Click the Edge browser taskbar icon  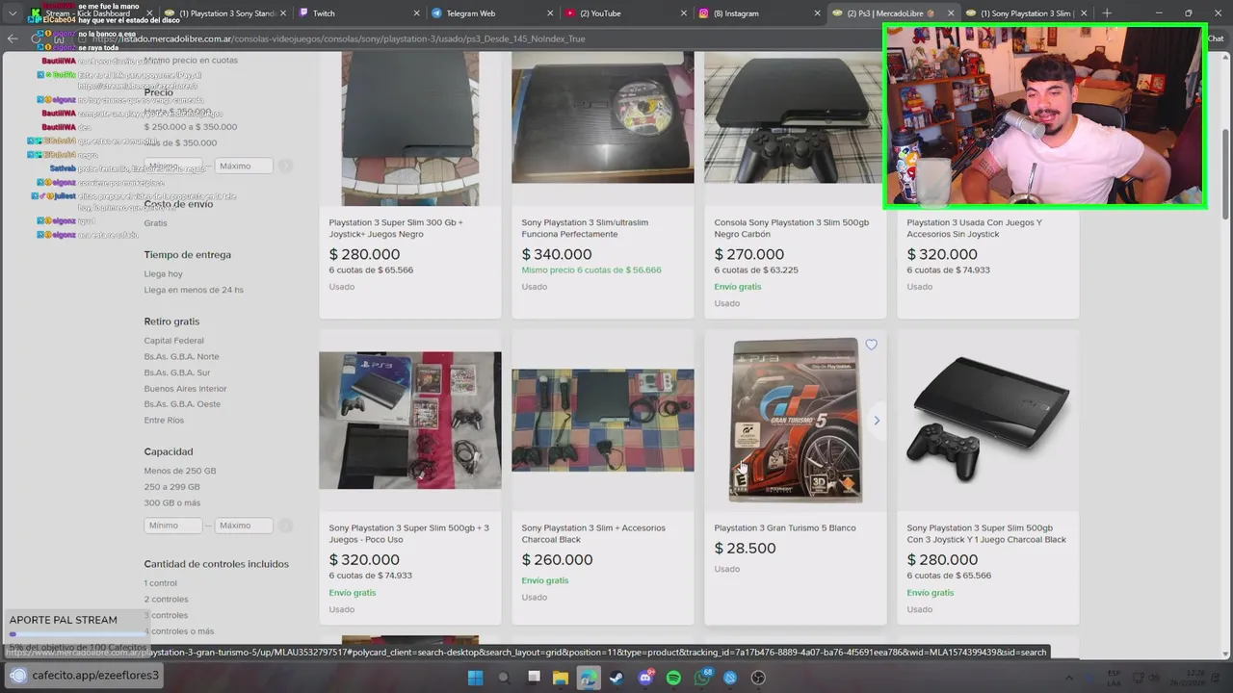pos(589,678)
